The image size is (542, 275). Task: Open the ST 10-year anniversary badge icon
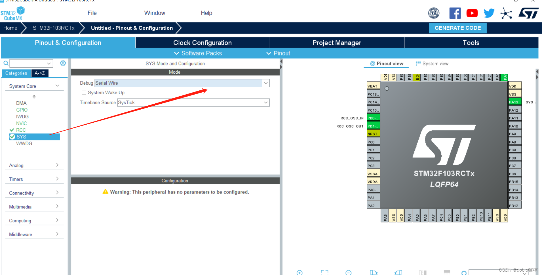434,13
